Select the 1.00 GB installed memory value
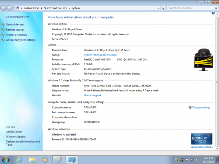 [x=88, y=64]
